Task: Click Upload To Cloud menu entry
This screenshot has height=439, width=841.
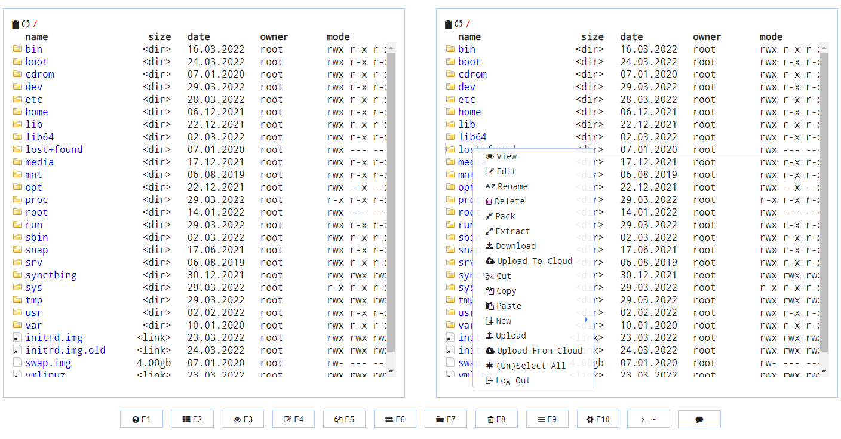Action: coord(533,261)
